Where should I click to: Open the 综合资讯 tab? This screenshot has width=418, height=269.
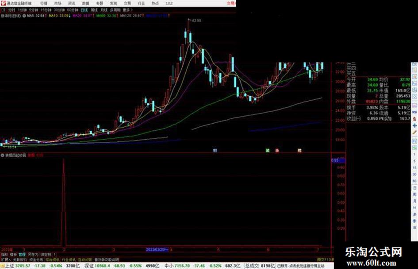click(x=52, y=259)
